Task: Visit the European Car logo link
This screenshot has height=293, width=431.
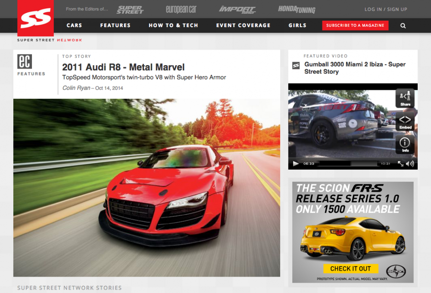Action: [181, 9]
